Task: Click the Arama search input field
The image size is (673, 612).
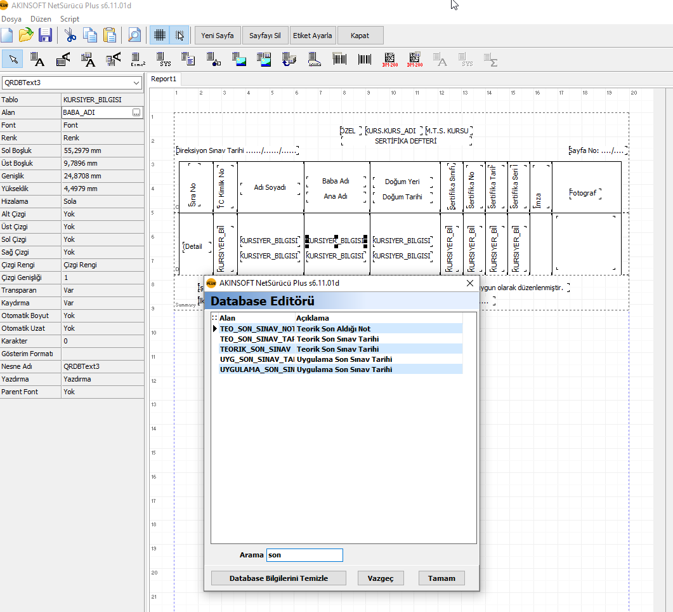Action: tap(304, 555)
